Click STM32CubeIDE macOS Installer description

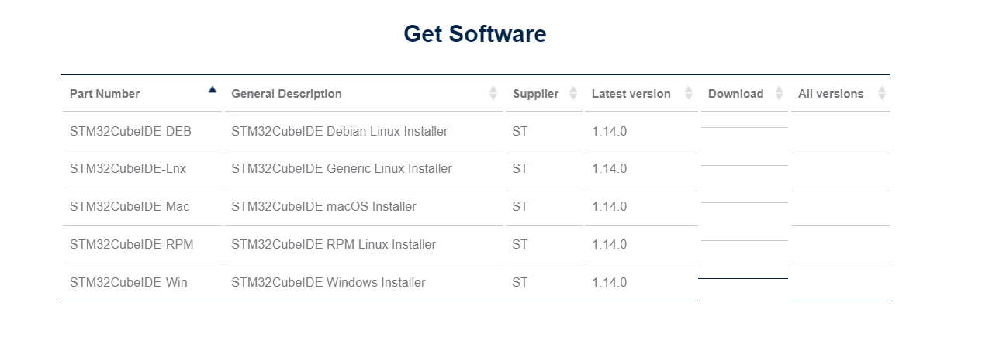323,207
